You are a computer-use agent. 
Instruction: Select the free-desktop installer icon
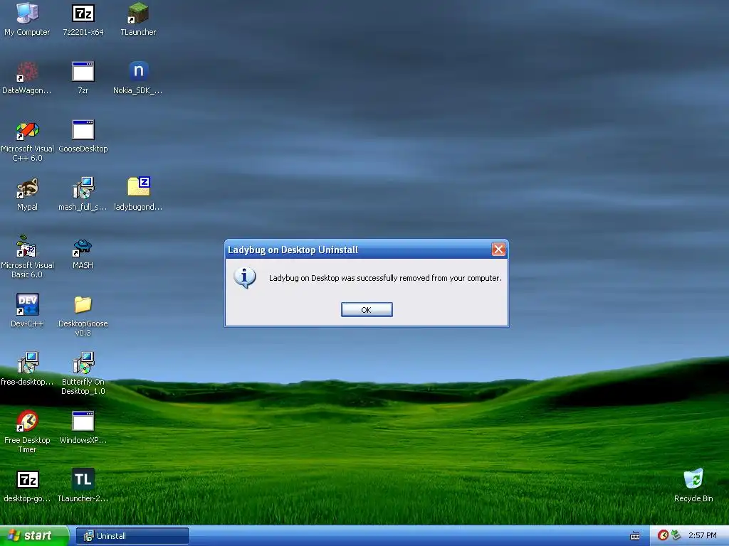[x=27, y=363]
